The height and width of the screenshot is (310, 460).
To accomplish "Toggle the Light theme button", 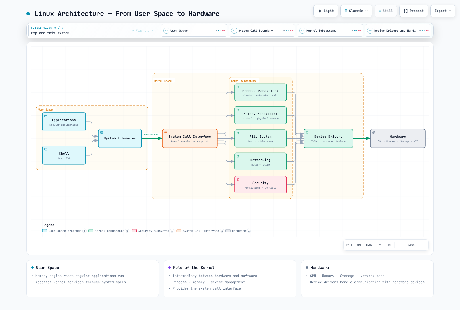I will [326, 11].
